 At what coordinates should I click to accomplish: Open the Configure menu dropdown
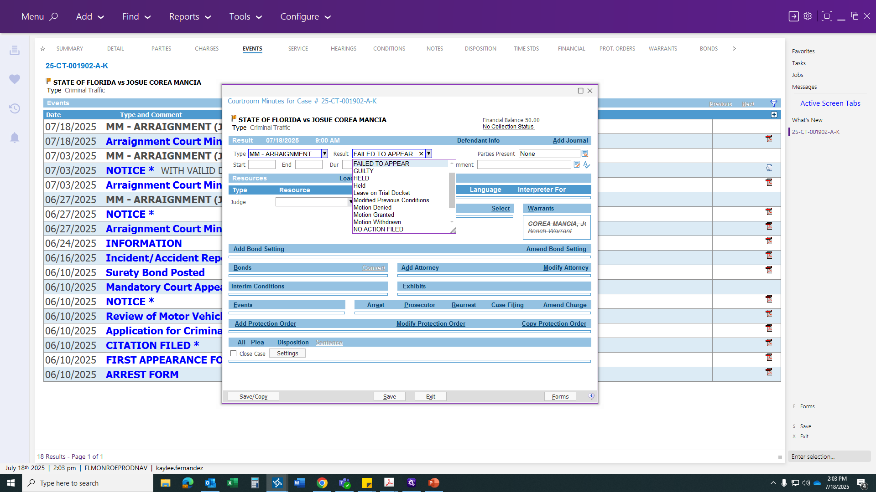pyautogui.click(x=305, y=16)
